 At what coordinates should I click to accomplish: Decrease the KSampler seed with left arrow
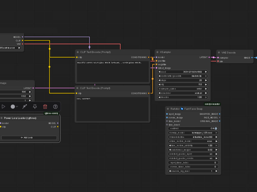(x=159, y=72)
